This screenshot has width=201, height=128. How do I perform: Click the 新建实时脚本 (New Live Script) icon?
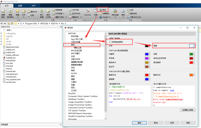point(10,11)
